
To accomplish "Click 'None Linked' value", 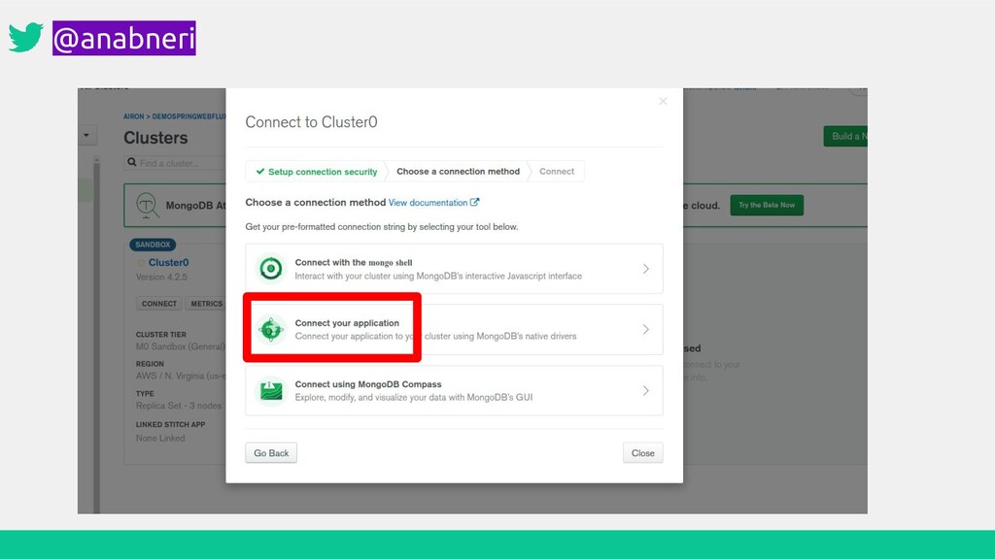I will [160, 438].
